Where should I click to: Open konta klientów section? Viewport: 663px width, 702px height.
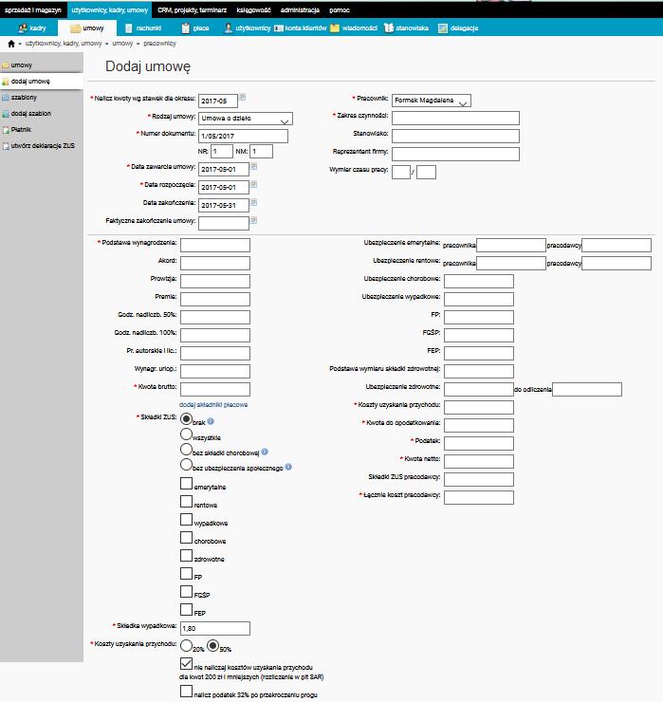(301, 28)
